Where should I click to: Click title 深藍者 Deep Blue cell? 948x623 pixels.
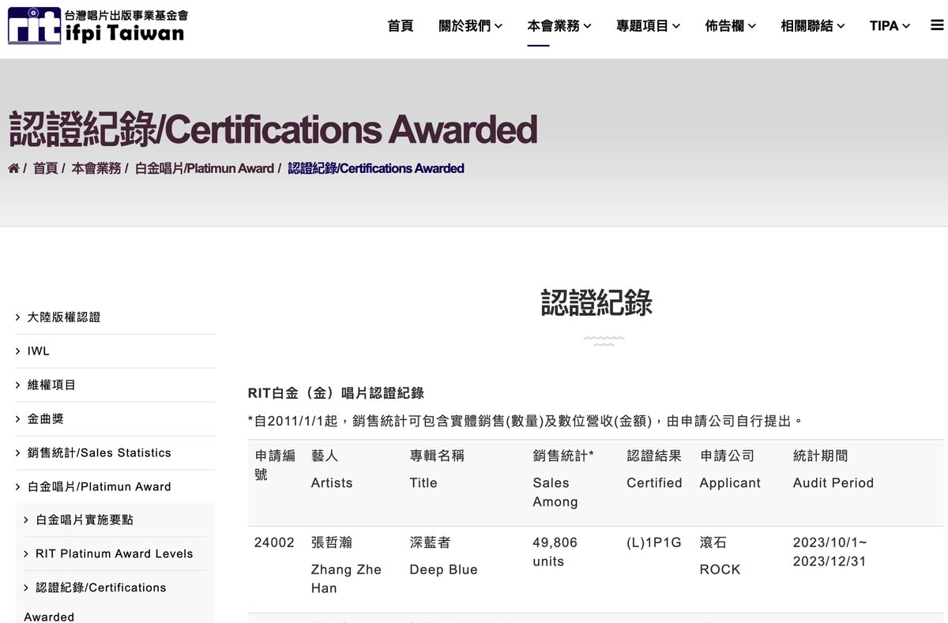tap(443, 557)
